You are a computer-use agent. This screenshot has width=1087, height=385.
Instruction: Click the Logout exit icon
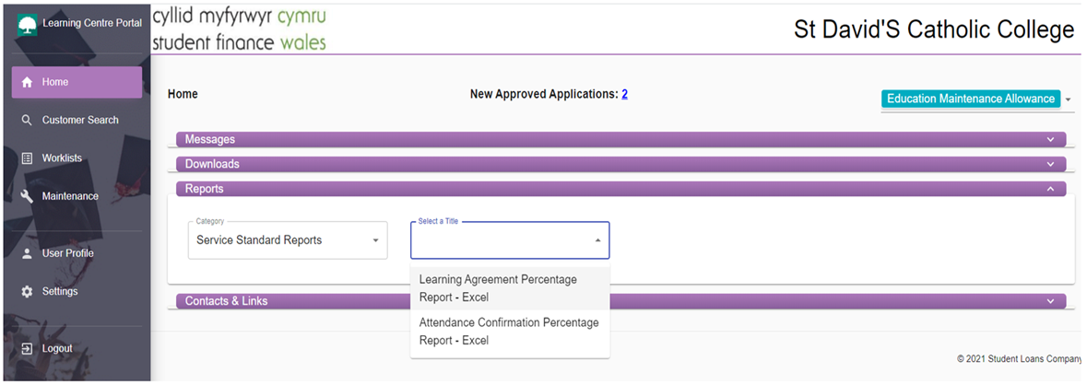tap(27, 349)
